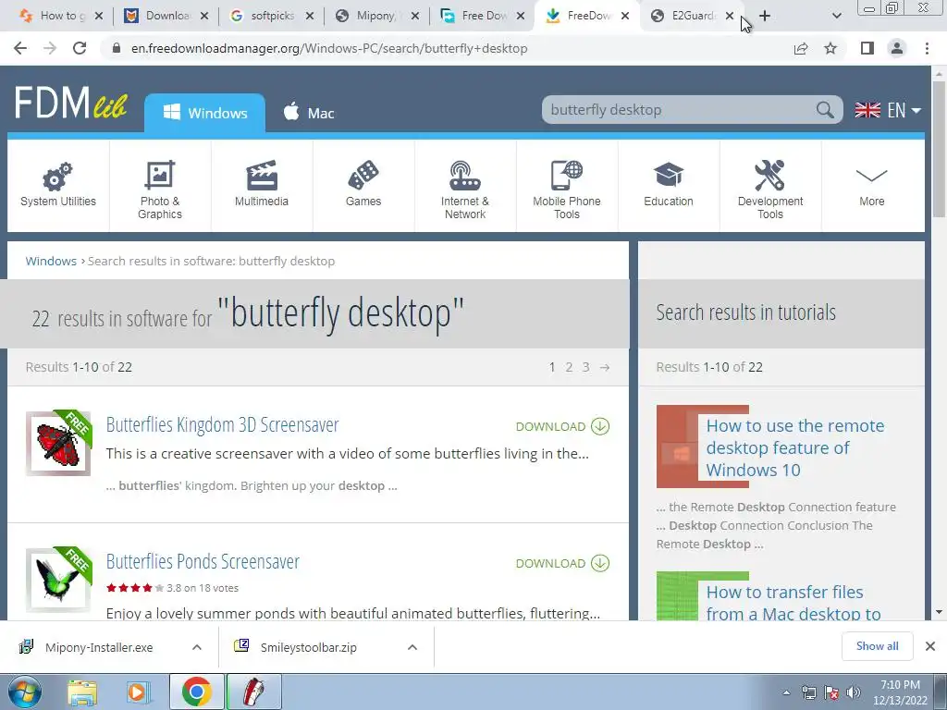
Task: Click the Windows breadcrumb link
Action: [51, 261]
